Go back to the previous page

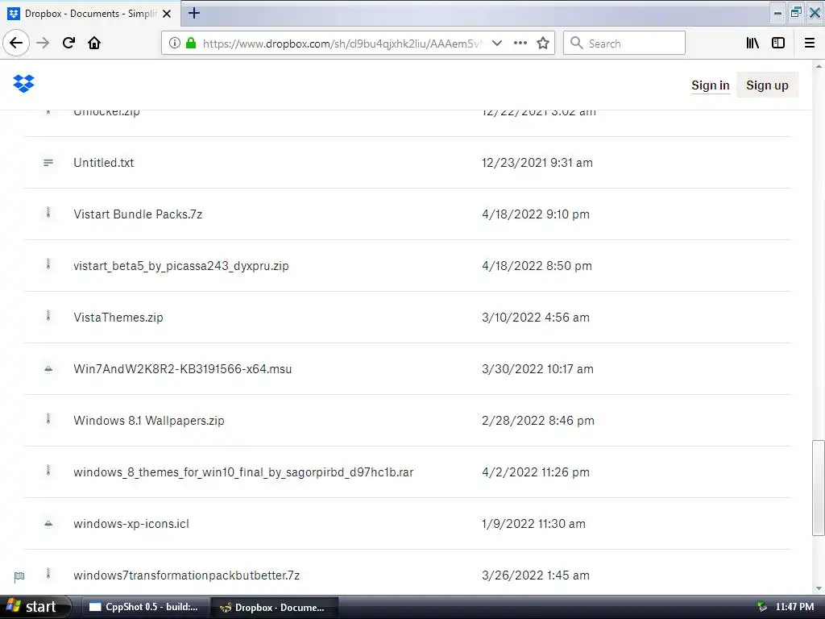pyautogui.click(x=16, y=44)
